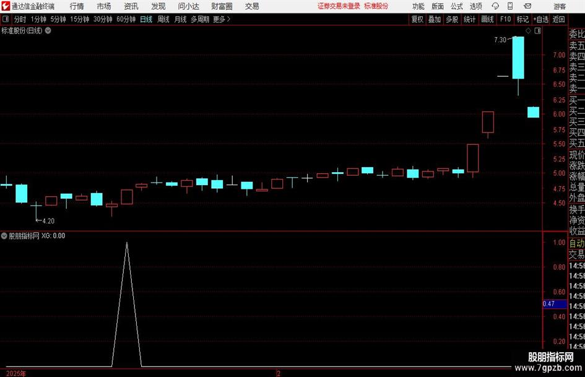Click the diamond icon at chart top-right
Viewport: 585px width, 377px height.
point(528,31)
